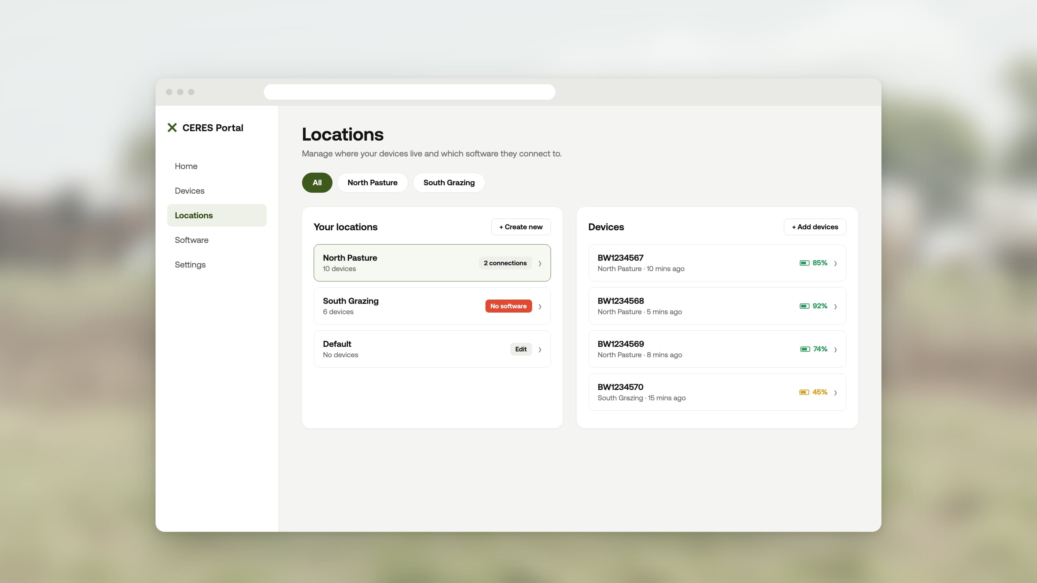Select the South Grazing location card
The width and height of the screenshot is (1037, 583).
432,306
